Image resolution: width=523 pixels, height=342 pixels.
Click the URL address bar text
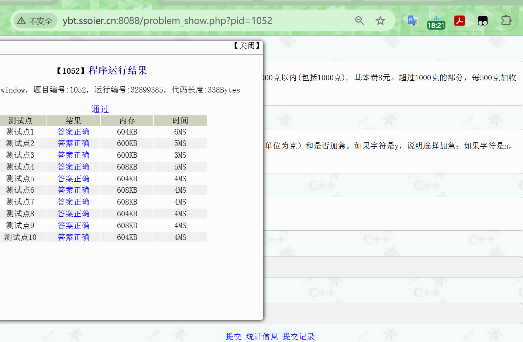coord(167,21)
